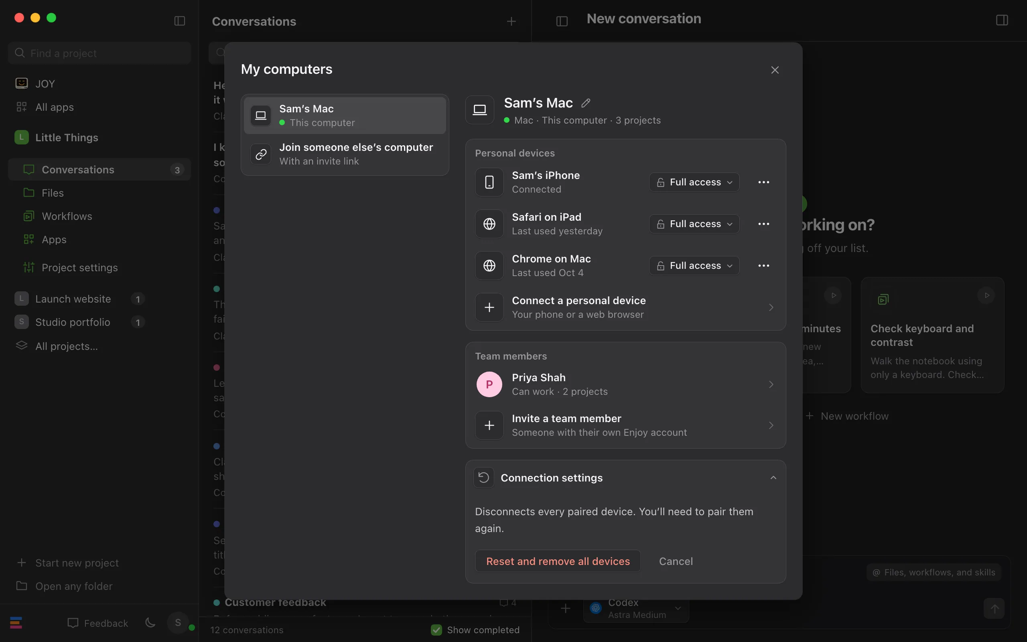Click New workflow link
The height and width of the screenshot is (642, 1027).
pos(847,416)
